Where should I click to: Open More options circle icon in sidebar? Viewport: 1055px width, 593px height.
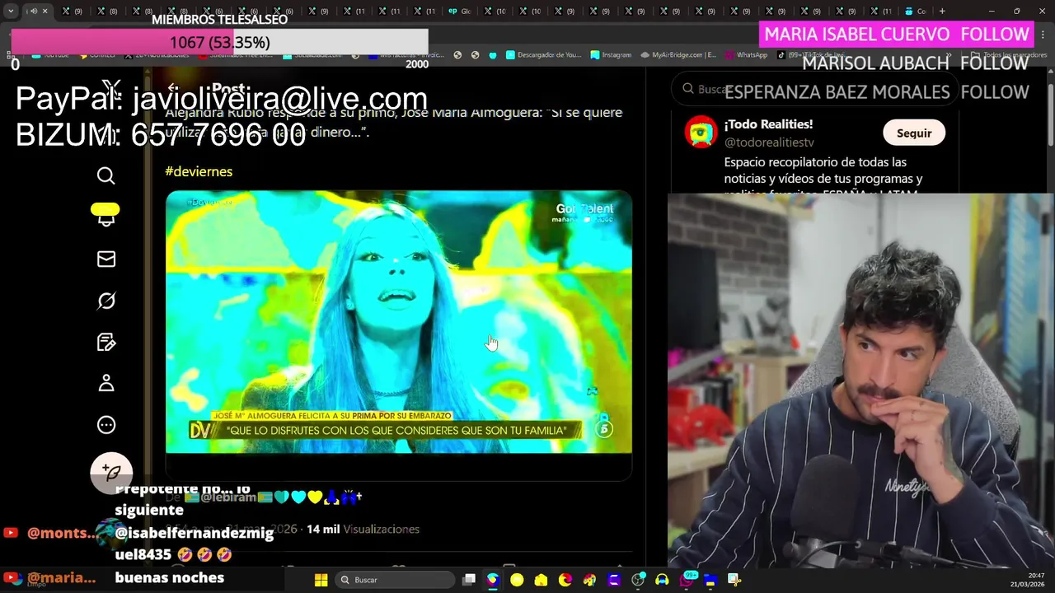[x=106, y=425]
